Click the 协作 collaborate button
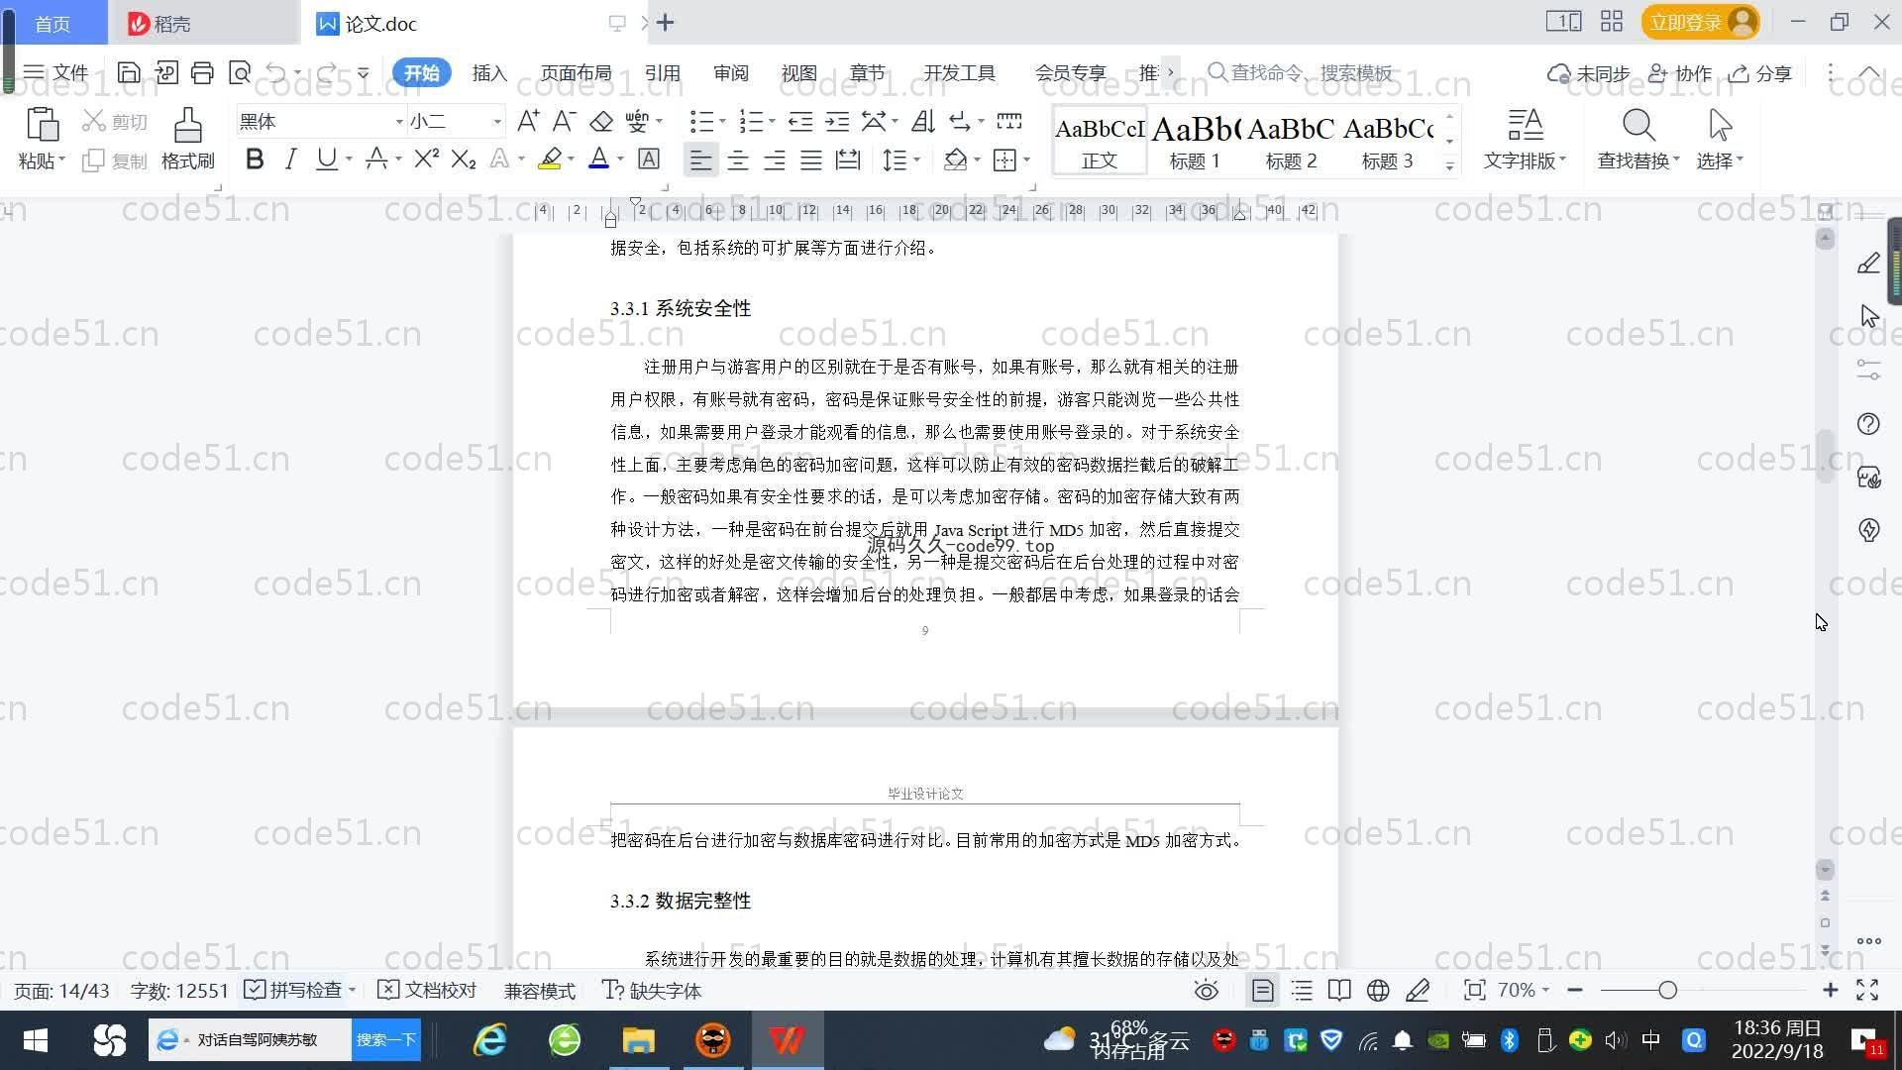The width and height of the screenshot is (1902, 1070). click(x=1680, y=73)
